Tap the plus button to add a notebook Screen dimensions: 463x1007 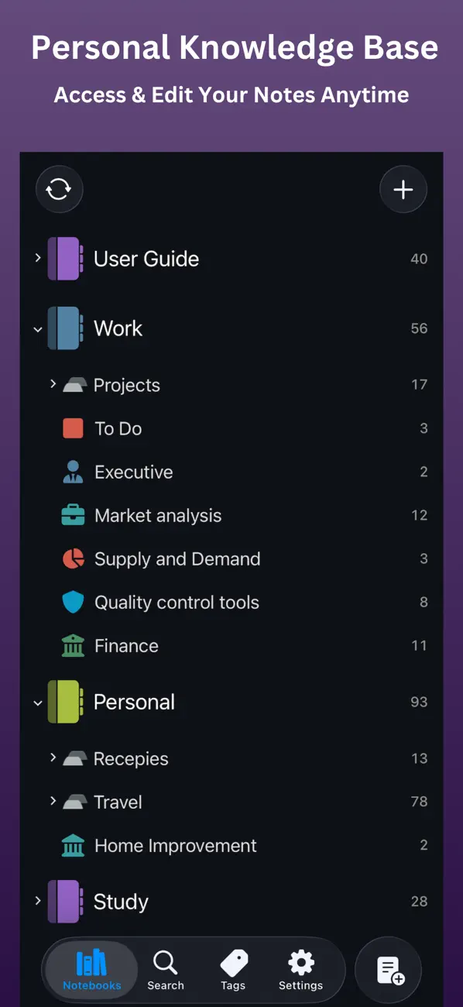[x=403, y=189]
